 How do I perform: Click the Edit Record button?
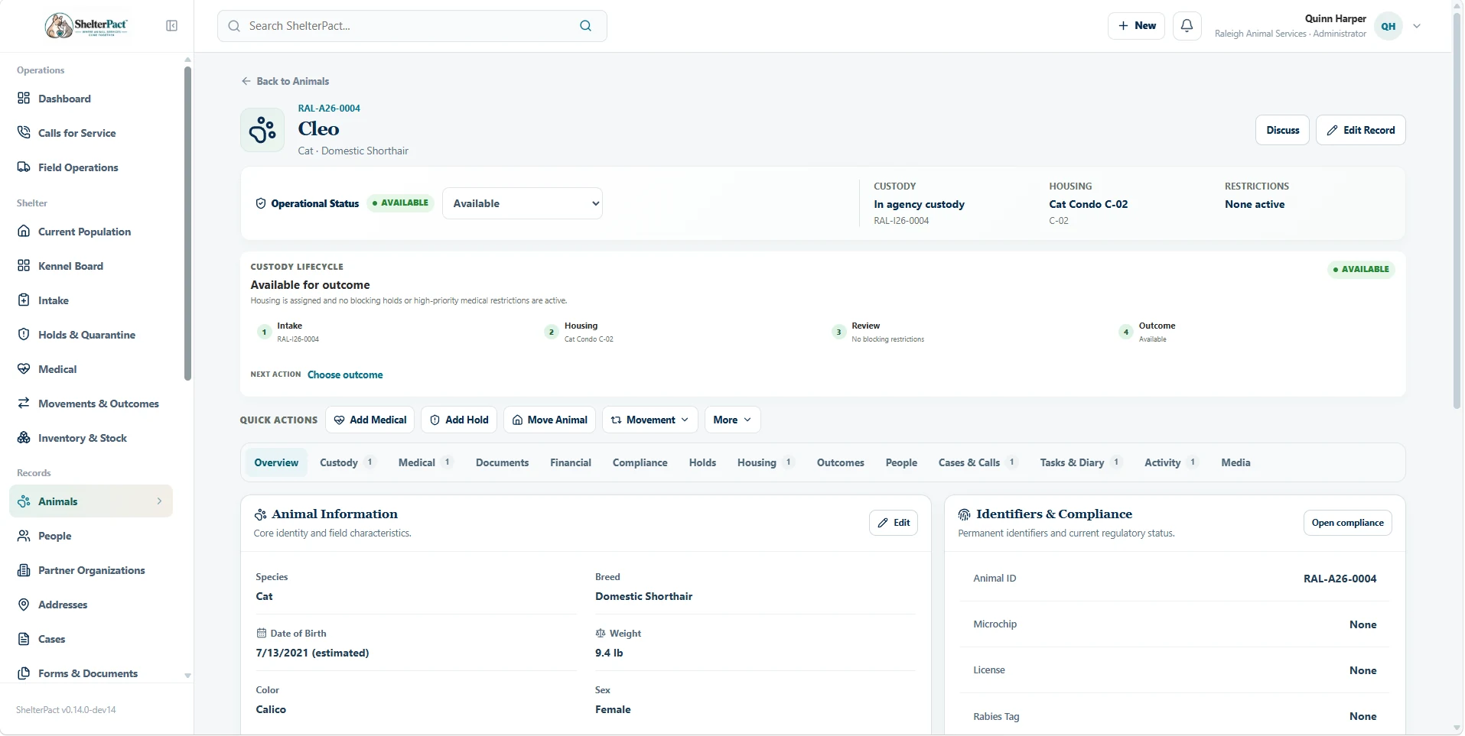(1360, 130)
